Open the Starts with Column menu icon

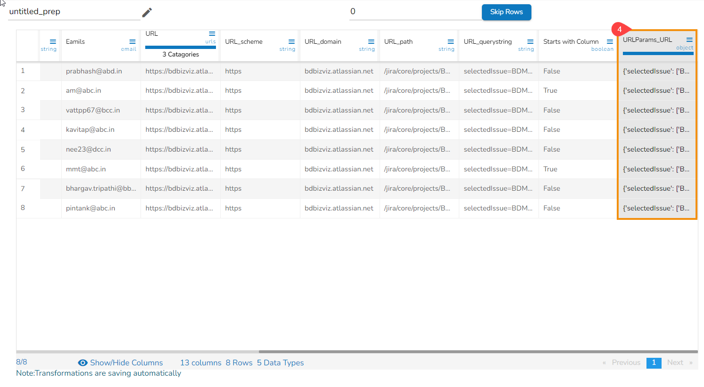[610, 42]
